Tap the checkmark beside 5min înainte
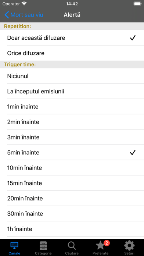The image size is (144, 256). point(133,153)
